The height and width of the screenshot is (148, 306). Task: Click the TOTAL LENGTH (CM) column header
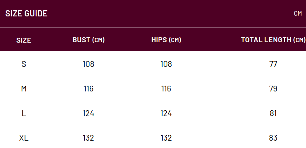[273, 40]
